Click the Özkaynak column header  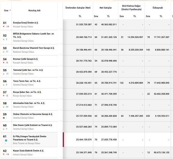158,8
